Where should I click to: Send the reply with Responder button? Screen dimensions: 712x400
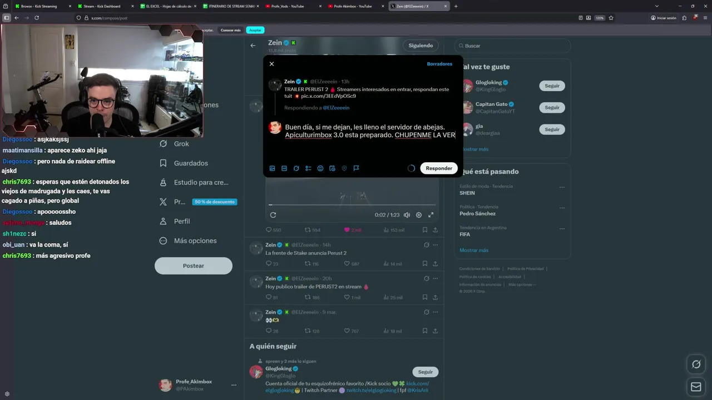439,168
